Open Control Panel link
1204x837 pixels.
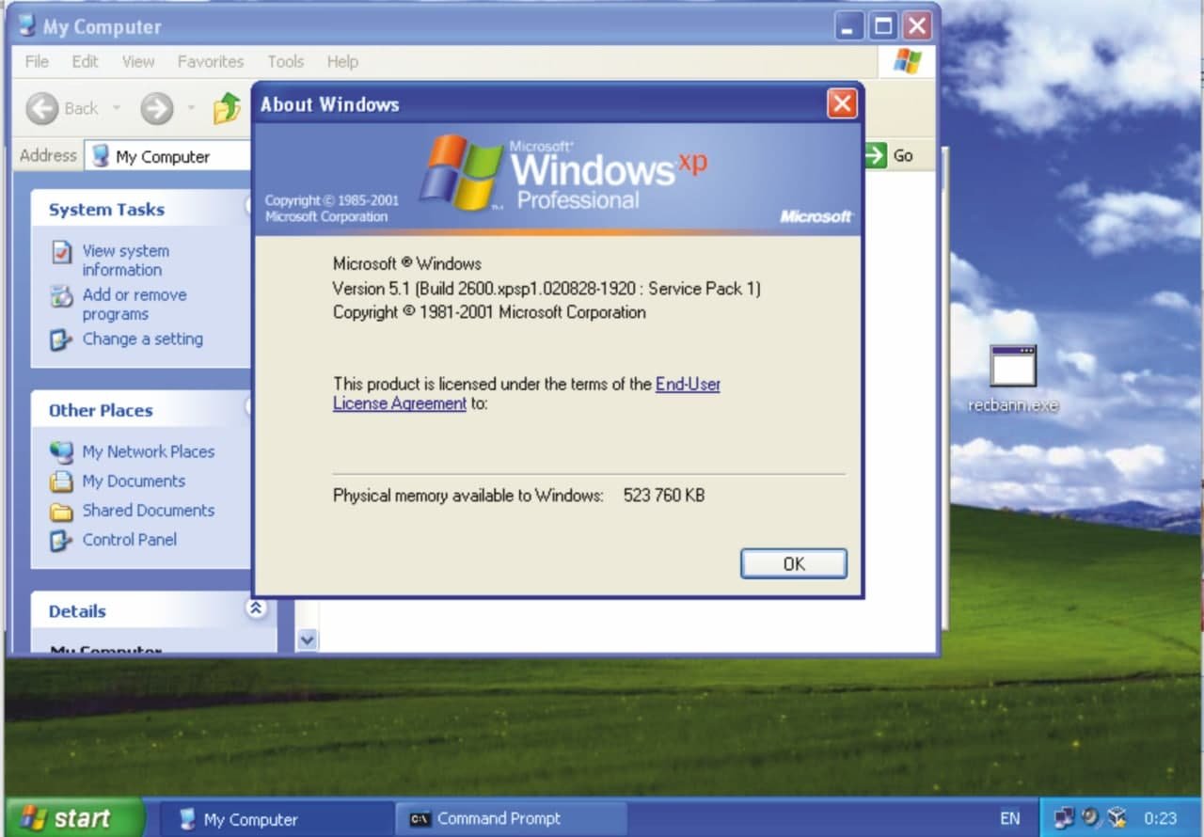click(x=130, y=539)
